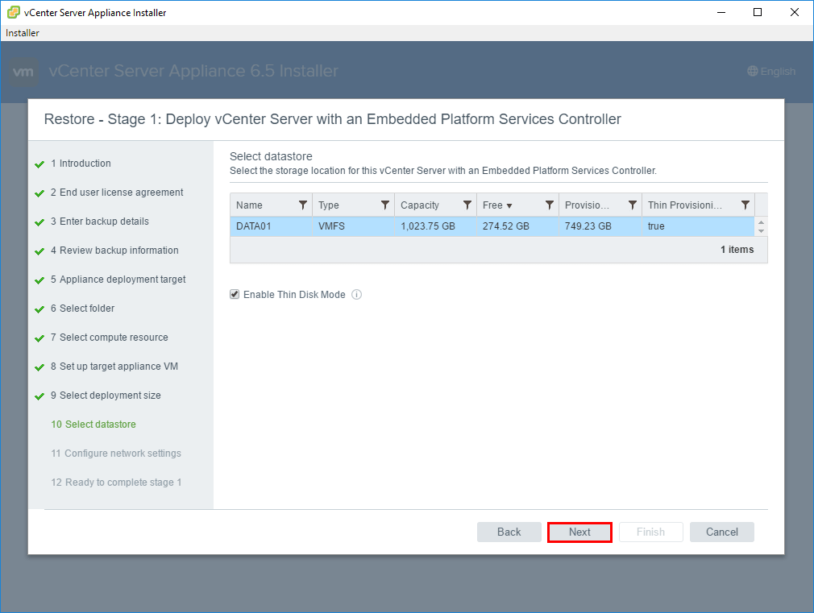
Task: Go to step 8 Set up target appliance VM
Action: 114,367
